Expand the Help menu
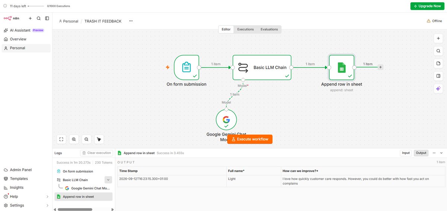Viewport: 447px width, 211px height. (x=26, y=197)
